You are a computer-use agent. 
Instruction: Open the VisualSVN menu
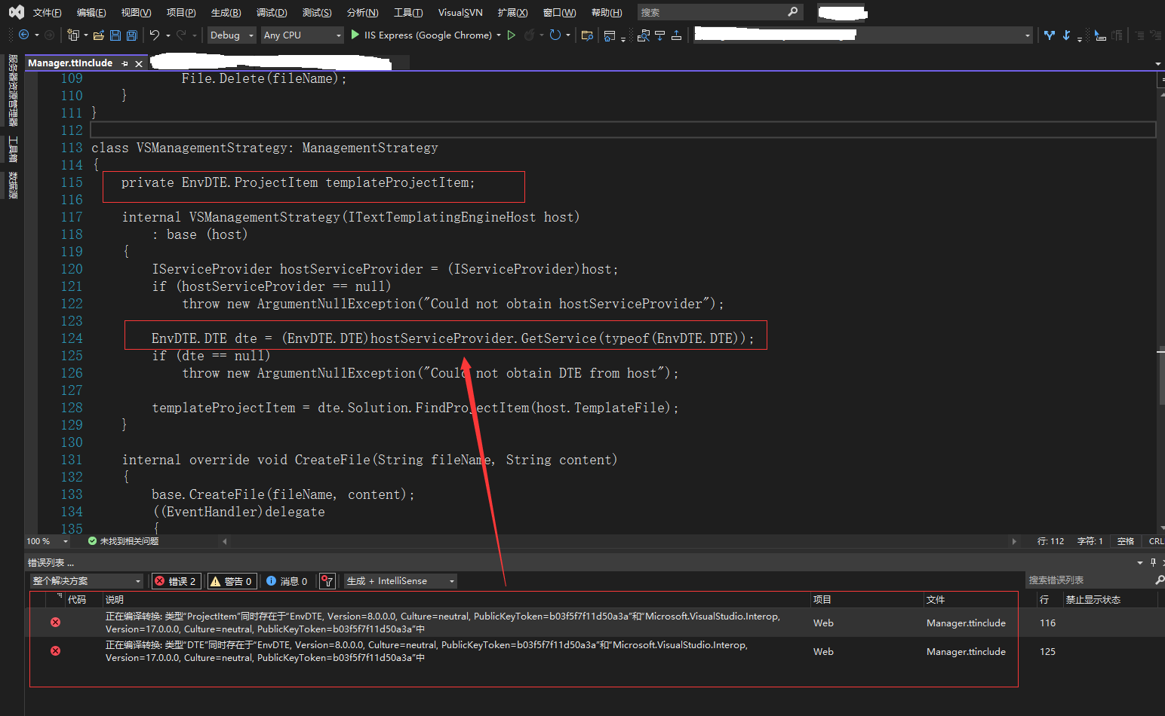point(460,12)
